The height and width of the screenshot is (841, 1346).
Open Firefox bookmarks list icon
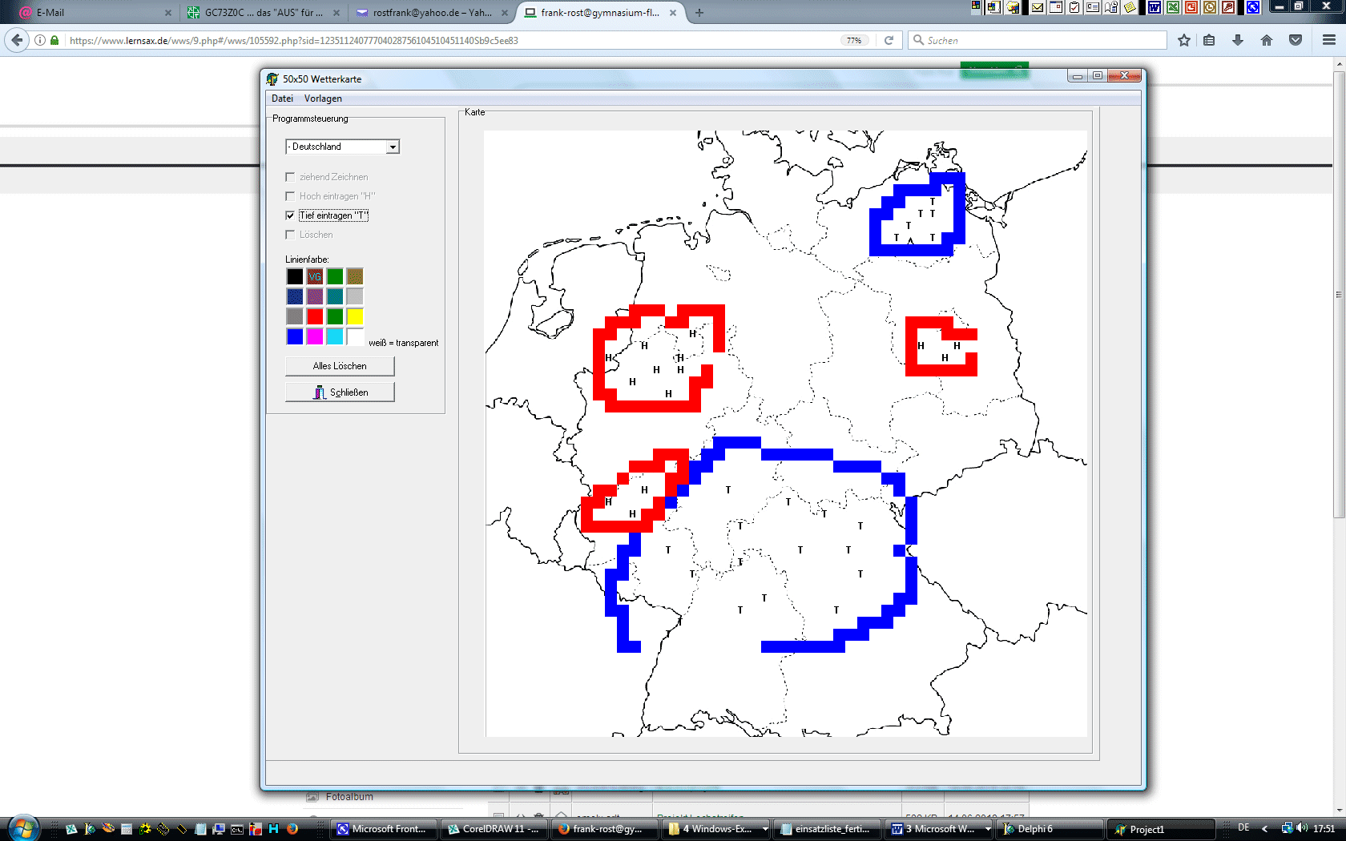coord(1209,40)
